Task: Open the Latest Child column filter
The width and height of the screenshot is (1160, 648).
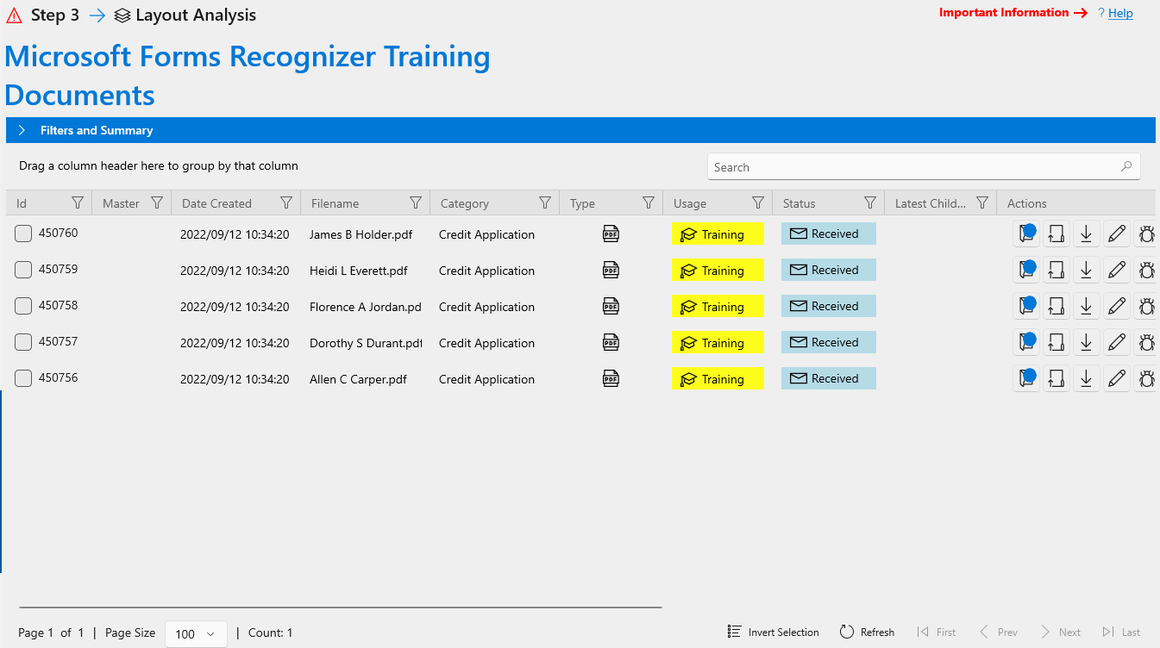Action: 982,203
